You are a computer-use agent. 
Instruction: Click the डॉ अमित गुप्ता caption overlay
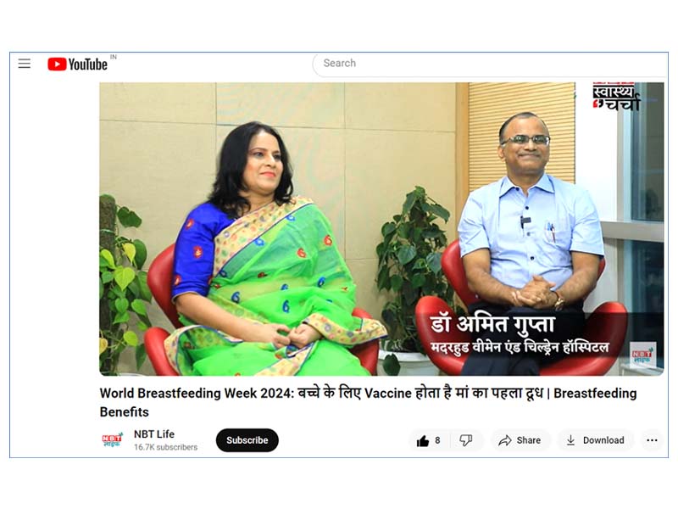click(492, 324)
